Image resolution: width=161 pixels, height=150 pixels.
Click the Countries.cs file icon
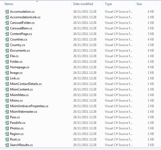7,39
